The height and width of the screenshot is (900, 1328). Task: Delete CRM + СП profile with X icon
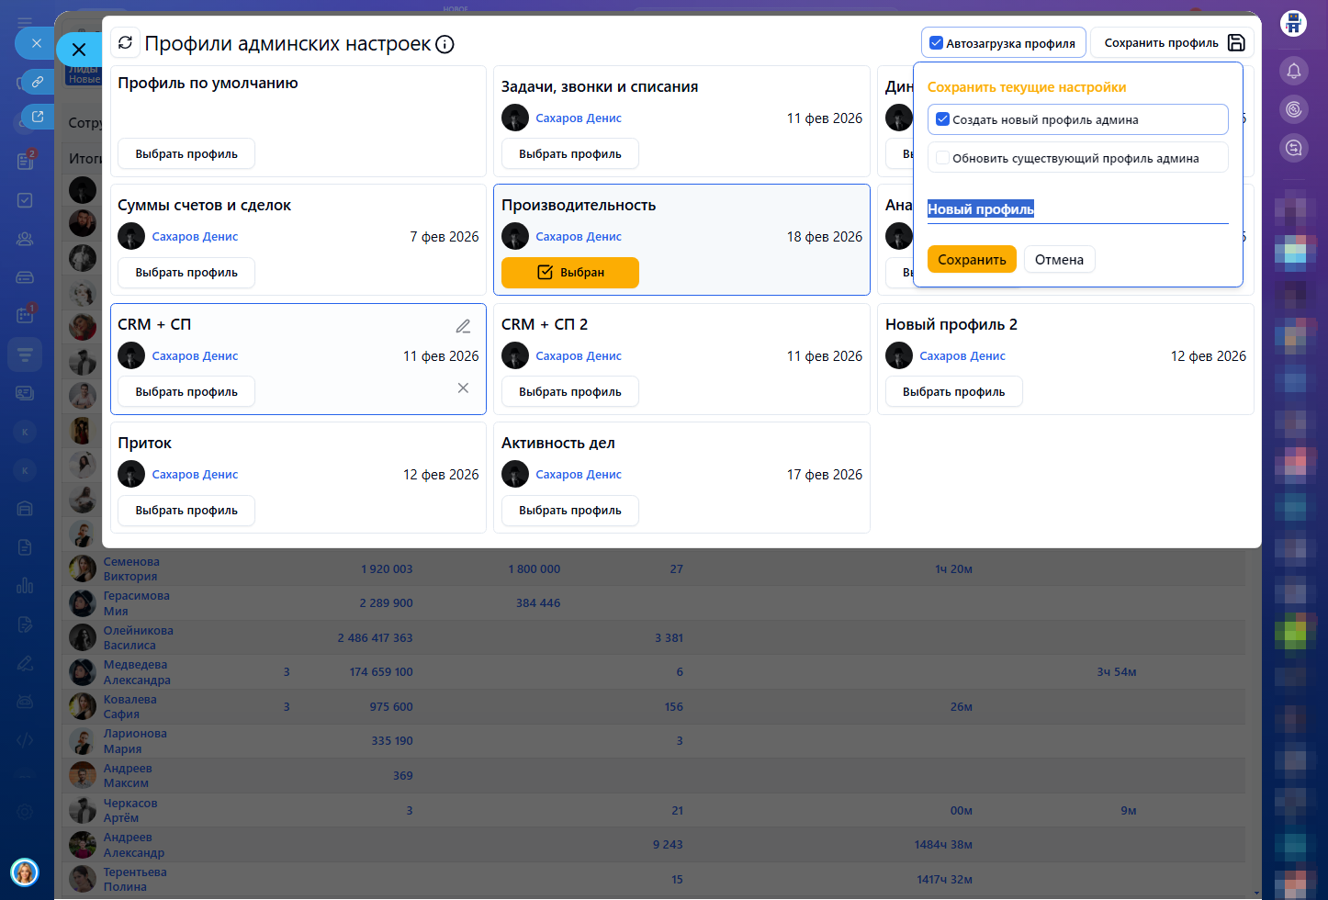[x=463, y=388]
